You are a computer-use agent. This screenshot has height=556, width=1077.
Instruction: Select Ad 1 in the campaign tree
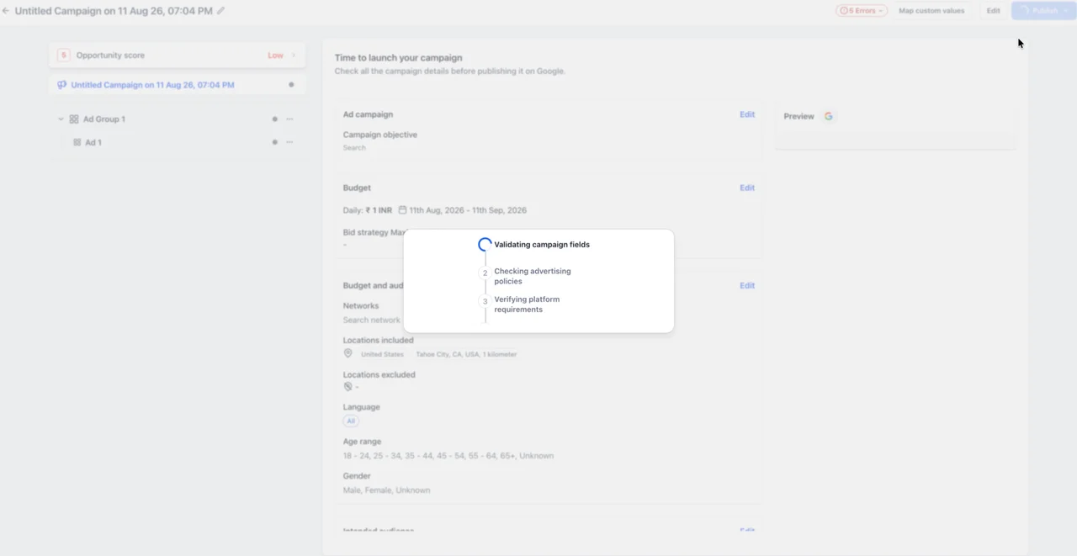pos(93,143)
